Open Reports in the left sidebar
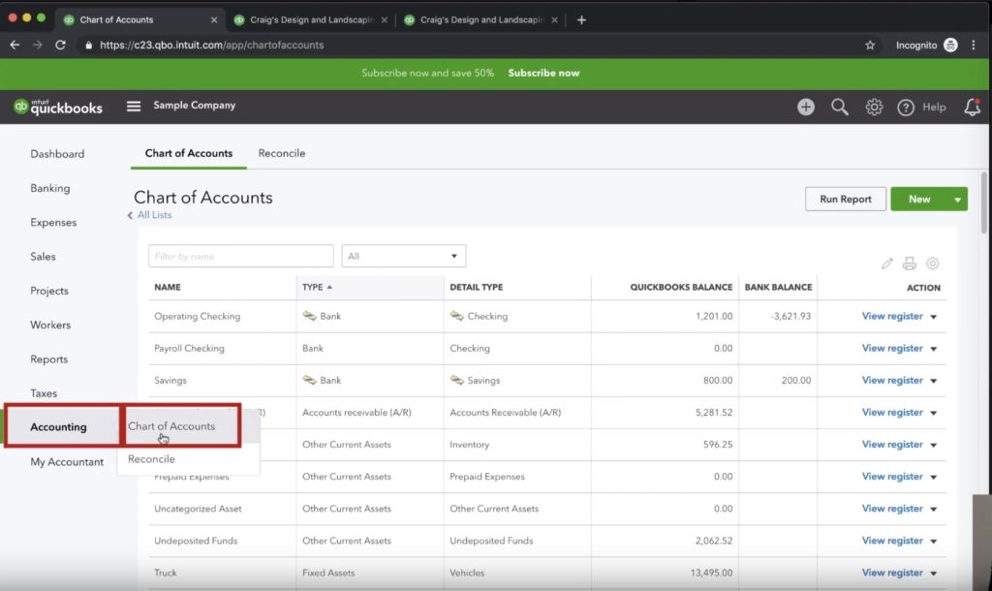Viewport: 992px width, 591px height. (x=48, y=358)
